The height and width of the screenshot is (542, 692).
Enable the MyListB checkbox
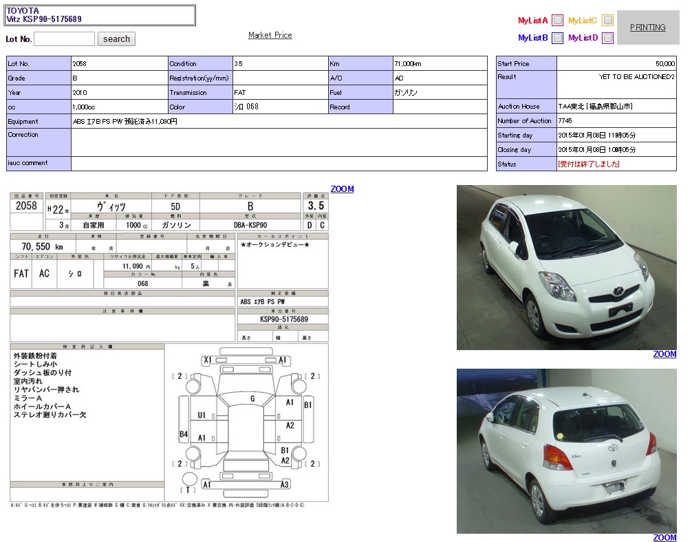pos(558,38)
